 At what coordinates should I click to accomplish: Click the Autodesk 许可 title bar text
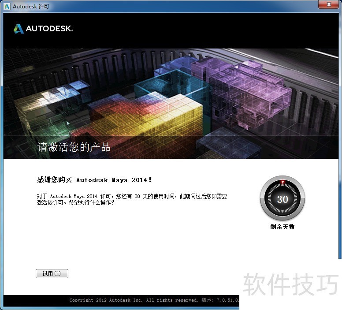point(31,7)
